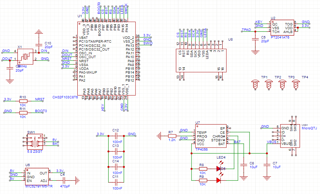Click ground symbol left of resistor R7
Screen dimensions: 320x194
coord(159,136)
